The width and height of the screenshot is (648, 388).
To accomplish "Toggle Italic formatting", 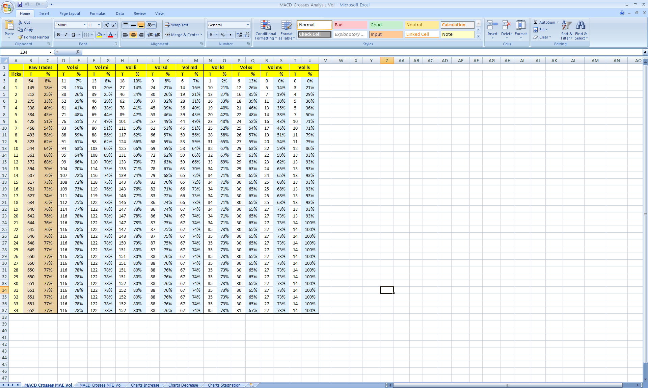I will coord(66,34).
